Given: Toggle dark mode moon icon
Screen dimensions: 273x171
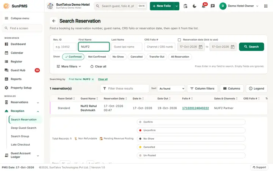Looking at the screenshot, I should pyautogui.click(x=195, y=6).
